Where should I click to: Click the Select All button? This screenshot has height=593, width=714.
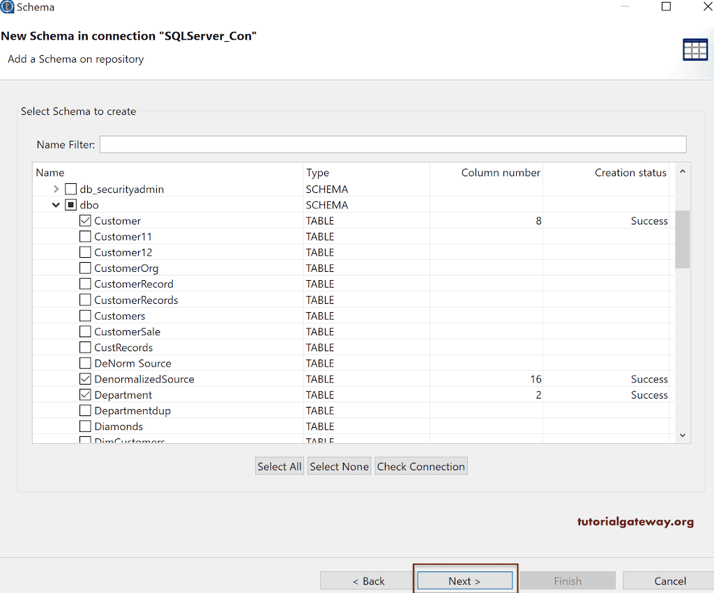279,465
